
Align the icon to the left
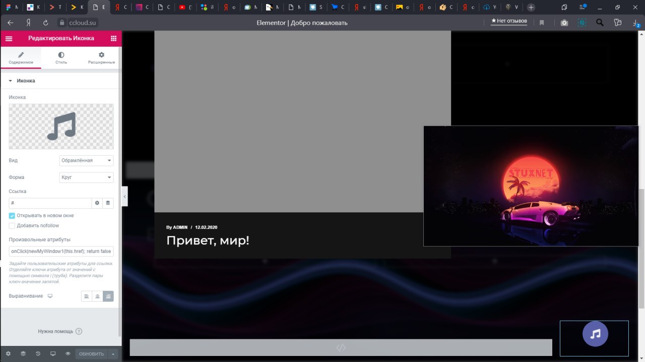(x=87, y=296)
